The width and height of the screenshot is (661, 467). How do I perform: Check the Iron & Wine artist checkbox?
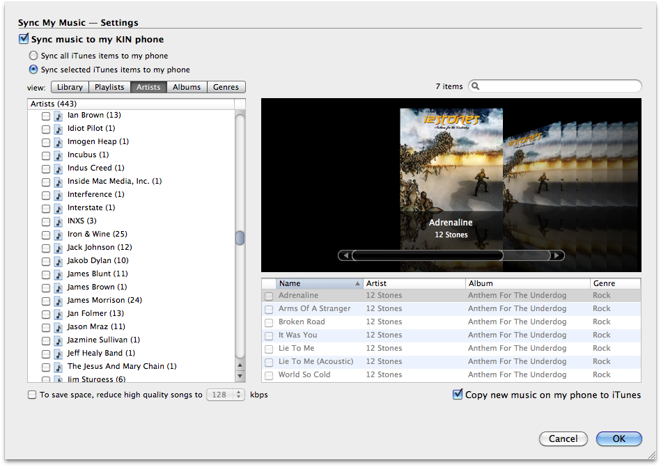point(46,235)
